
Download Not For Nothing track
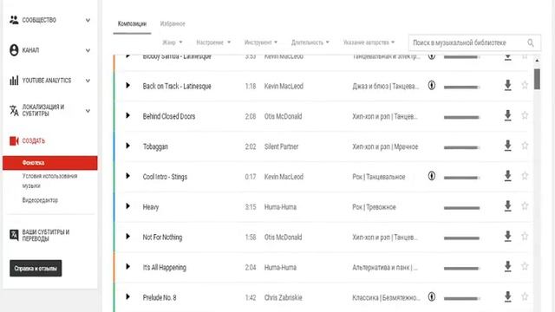coord(507,237)
